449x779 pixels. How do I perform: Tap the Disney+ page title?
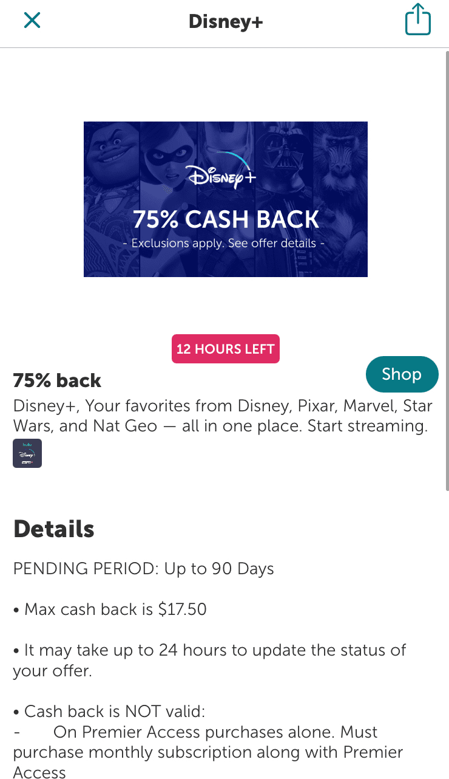coord(226,22)
